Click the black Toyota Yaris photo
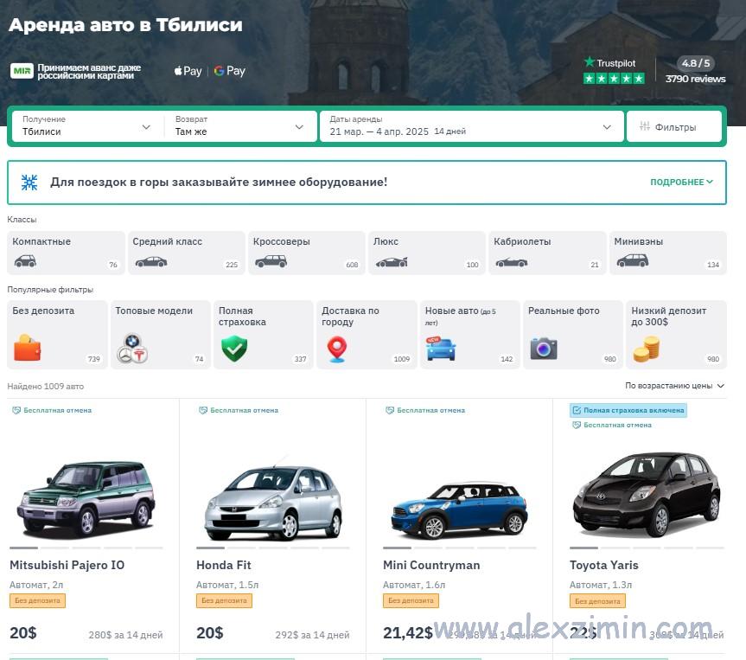The image size is (746, 660). click(647, 494)
